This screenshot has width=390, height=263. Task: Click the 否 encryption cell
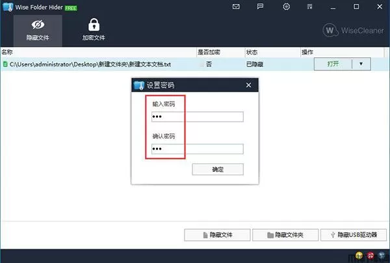click(x=209, y=64)
